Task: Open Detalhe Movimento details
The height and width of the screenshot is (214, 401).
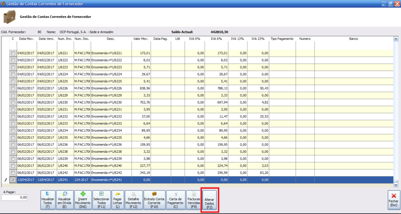Action: tap(134, 200)
